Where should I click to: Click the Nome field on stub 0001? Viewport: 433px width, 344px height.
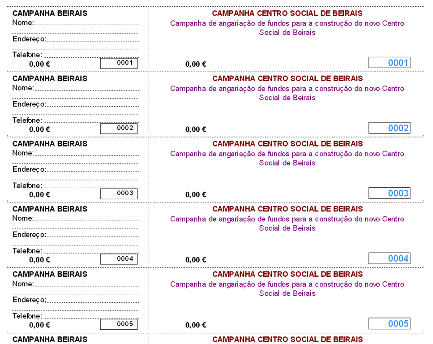pos(86,22)
